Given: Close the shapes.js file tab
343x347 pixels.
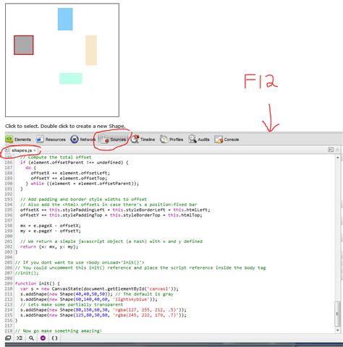Looking at the screenshot, I should tap(35, 150).
